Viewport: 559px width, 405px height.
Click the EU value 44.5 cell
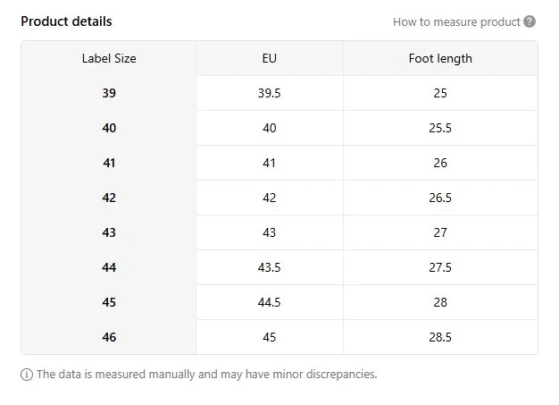270,302
